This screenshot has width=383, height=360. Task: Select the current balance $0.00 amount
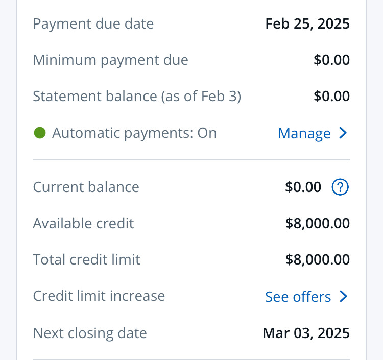click(x=303, y=187)
